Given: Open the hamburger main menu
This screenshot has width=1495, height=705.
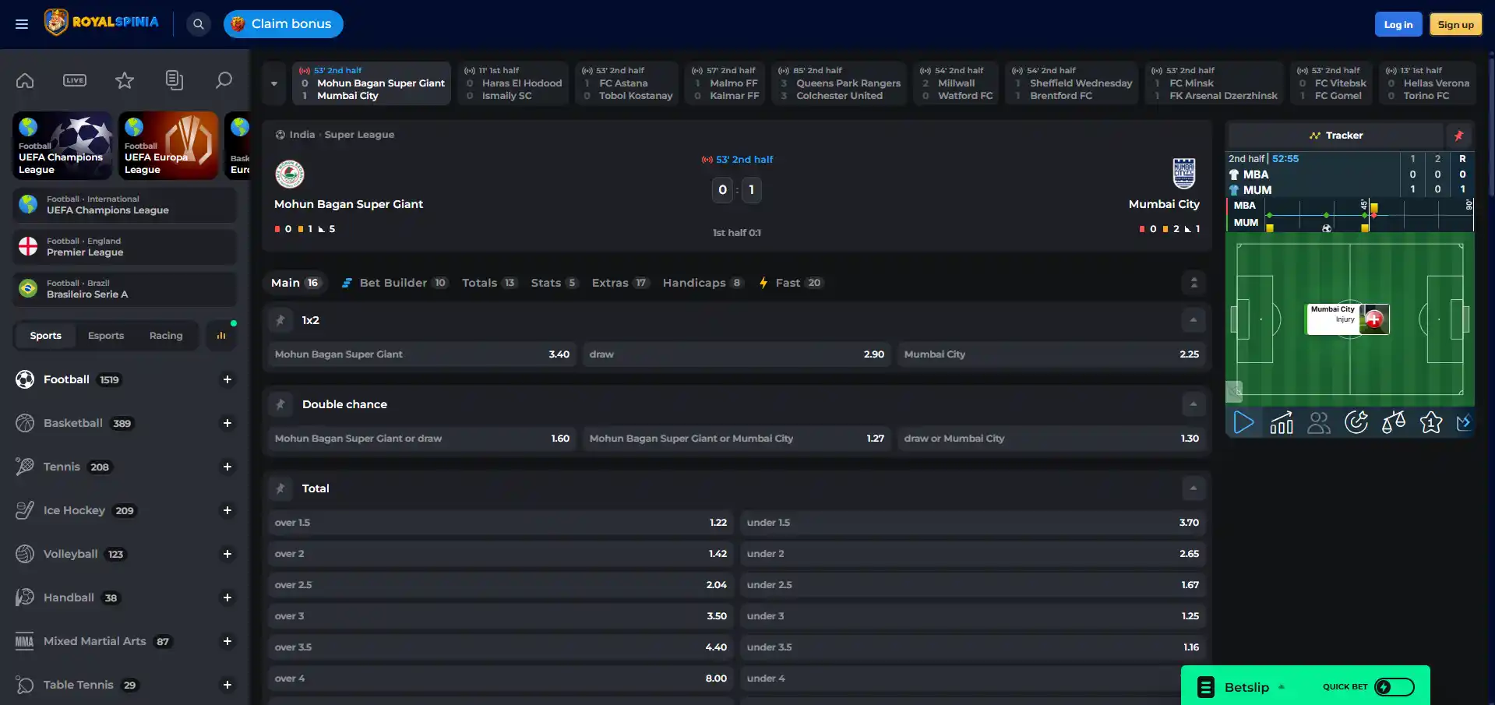Looking at the screenshot, I should [x=22, y=24].
